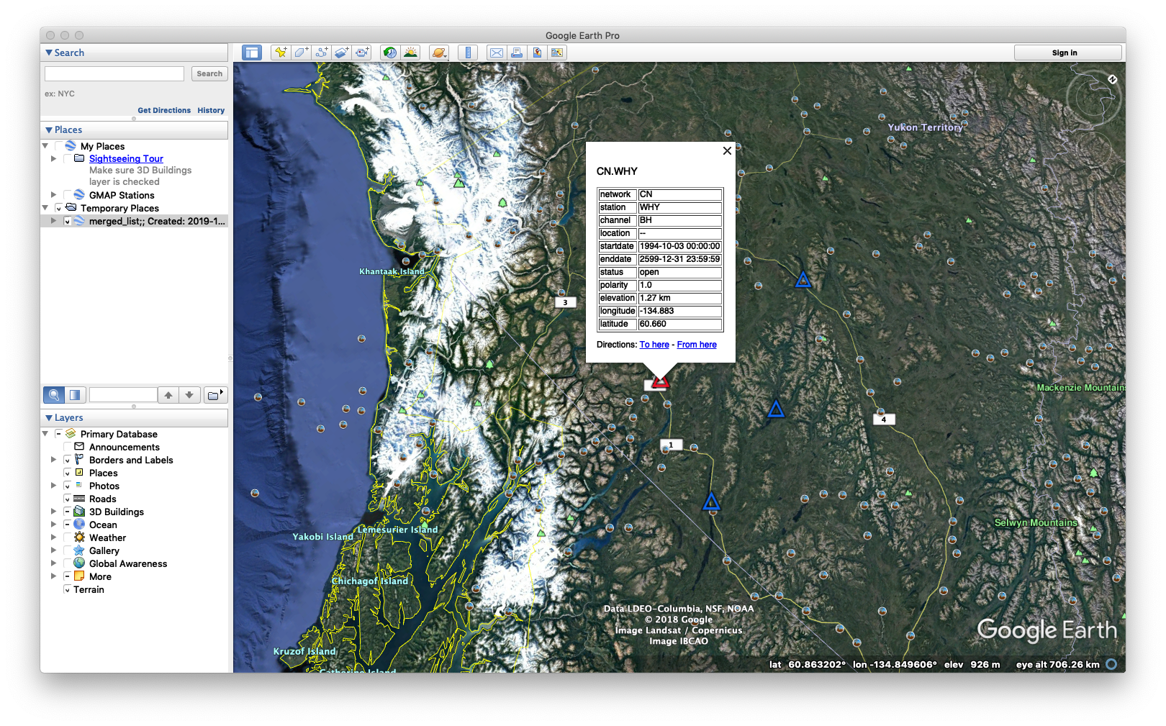The height and width of the screenshot is (726, 1166).
Task: Expand the 3D Buildings layer
Action: click(x=53, y=512)
